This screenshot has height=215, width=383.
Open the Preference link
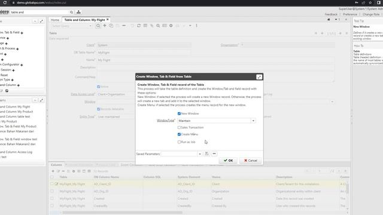349,14
